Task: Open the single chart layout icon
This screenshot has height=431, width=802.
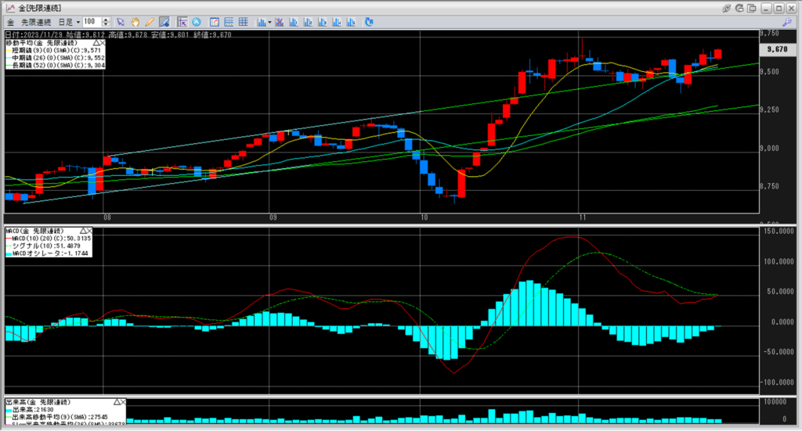Action: 215,22
